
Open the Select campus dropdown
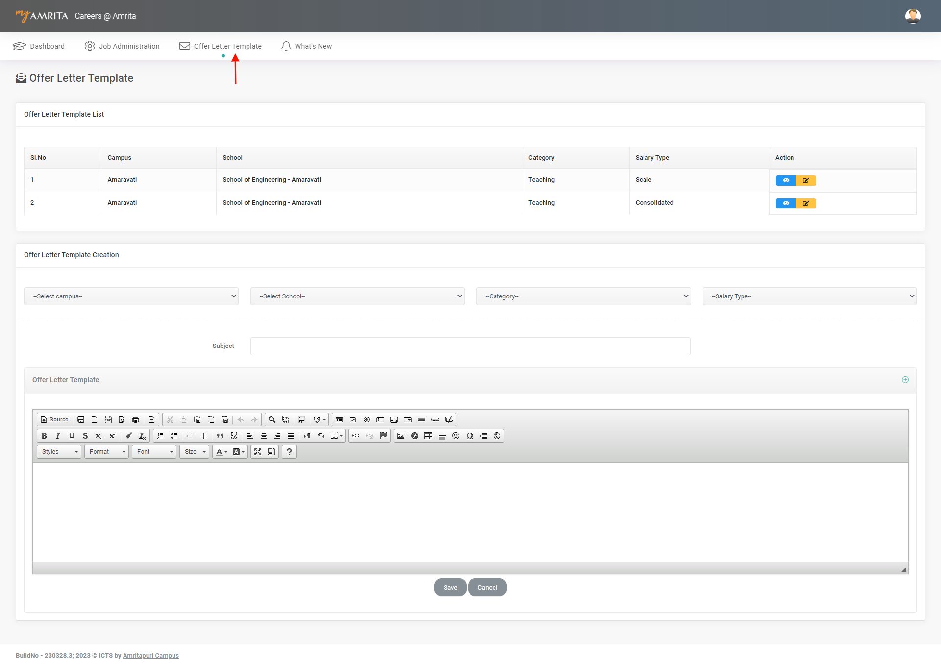click(131, 296)
